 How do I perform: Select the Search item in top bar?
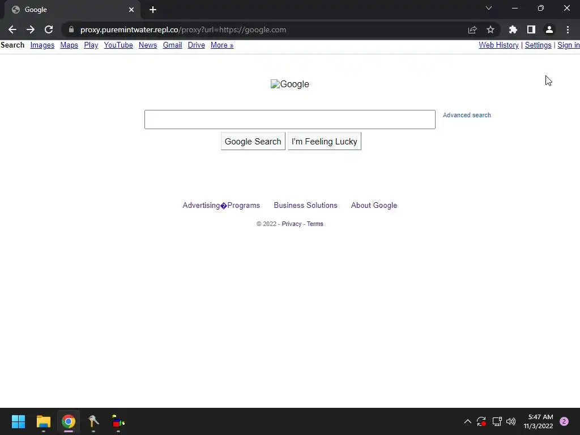[x=12, y=45]
